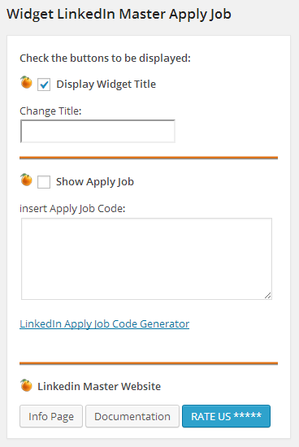Viewport: 299px width, 447px height.
Task: Click inside the Apply Job Code textarea
Action: 146,258
